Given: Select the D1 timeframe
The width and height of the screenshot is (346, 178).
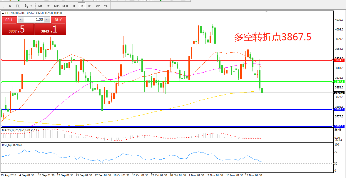Looking at the screenshot, I should (90, 6).
